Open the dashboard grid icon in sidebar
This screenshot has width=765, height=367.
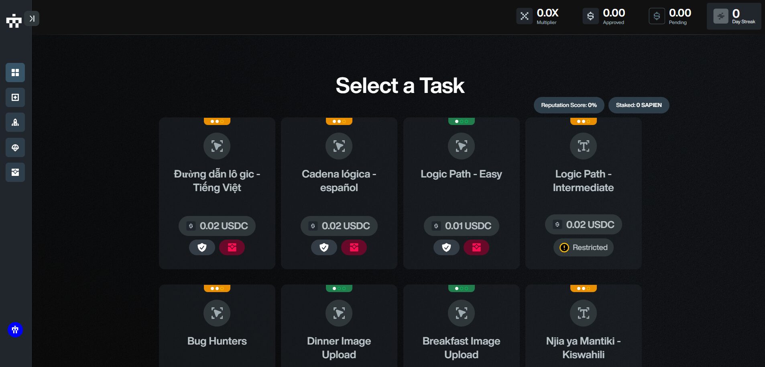(15, 73)
